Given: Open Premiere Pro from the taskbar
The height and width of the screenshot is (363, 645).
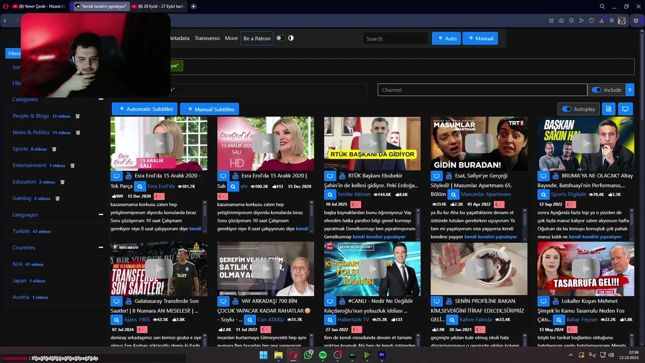Looking at the screenshot, I should [382, 355].
